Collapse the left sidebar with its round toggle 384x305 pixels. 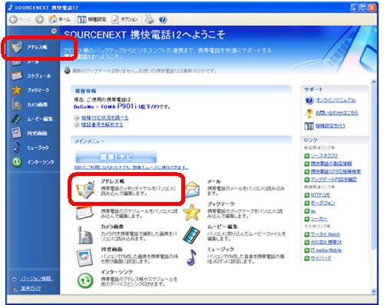54,31
